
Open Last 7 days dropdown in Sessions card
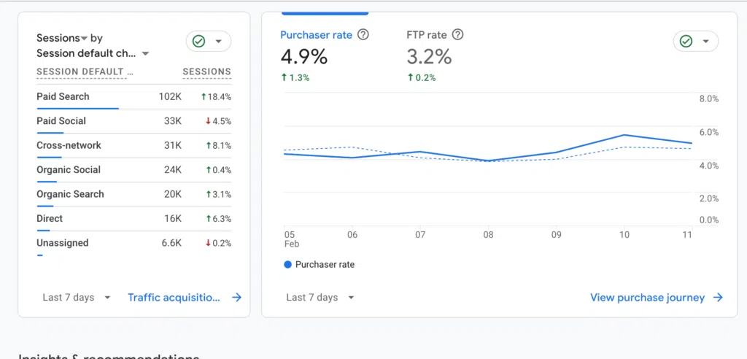coord(76,298)
